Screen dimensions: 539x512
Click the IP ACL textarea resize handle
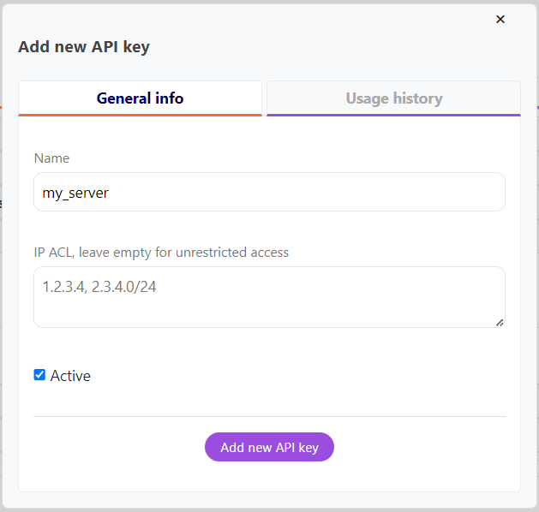tap(500, 322)
